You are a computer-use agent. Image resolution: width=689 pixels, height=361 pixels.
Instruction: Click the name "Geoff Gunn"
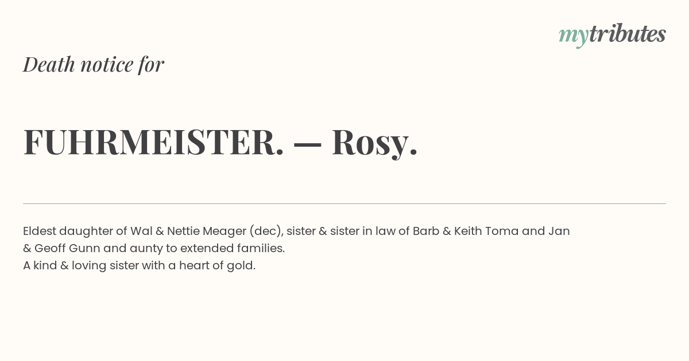67,248
